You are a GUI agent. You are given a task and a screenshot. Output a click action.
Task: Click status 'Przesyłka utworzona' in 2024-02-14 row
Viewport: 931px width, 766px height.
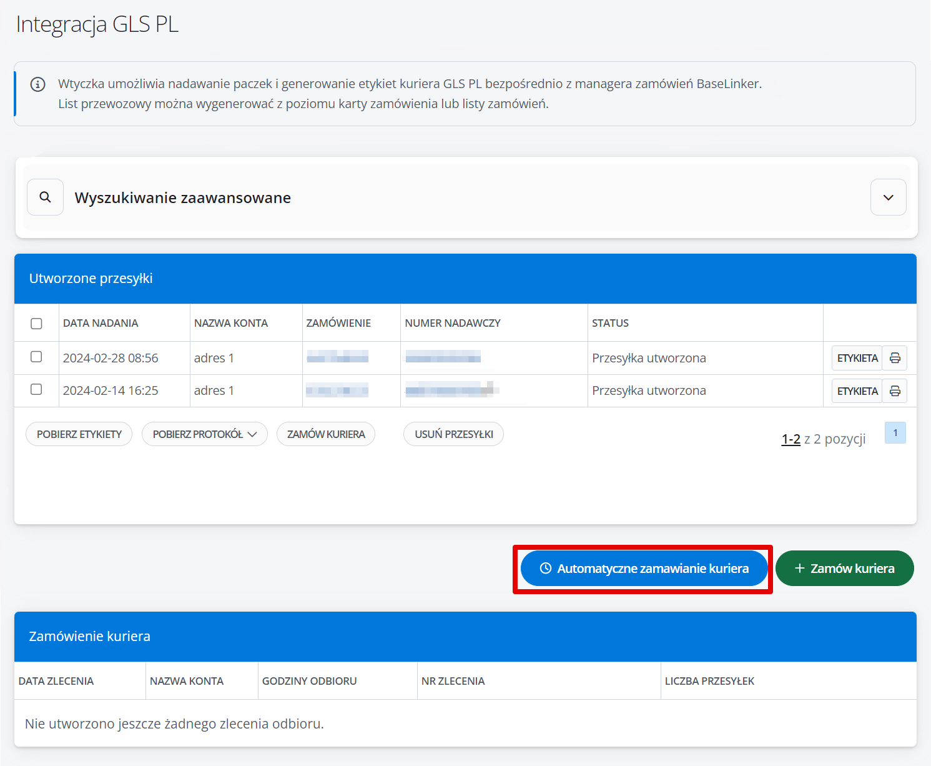pos(649,390)
